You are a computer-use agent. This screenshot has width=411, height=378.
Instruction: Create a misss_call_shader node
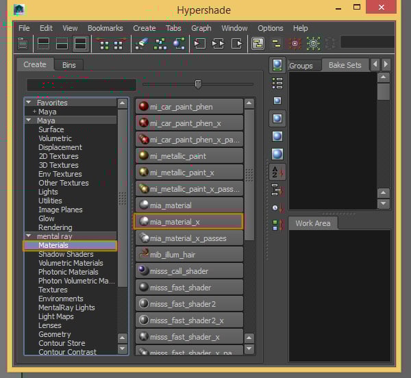point(189,271)
